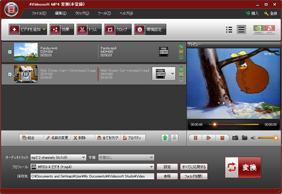Pause the preview playback
The width and height of the screenshot is (282, 194).
(x=196, y=138)
